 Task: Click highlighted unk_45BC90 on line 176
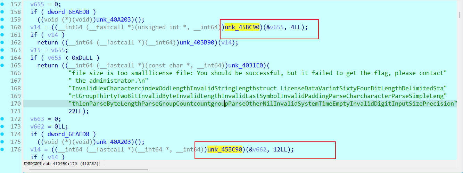click(x=225, y=149)
